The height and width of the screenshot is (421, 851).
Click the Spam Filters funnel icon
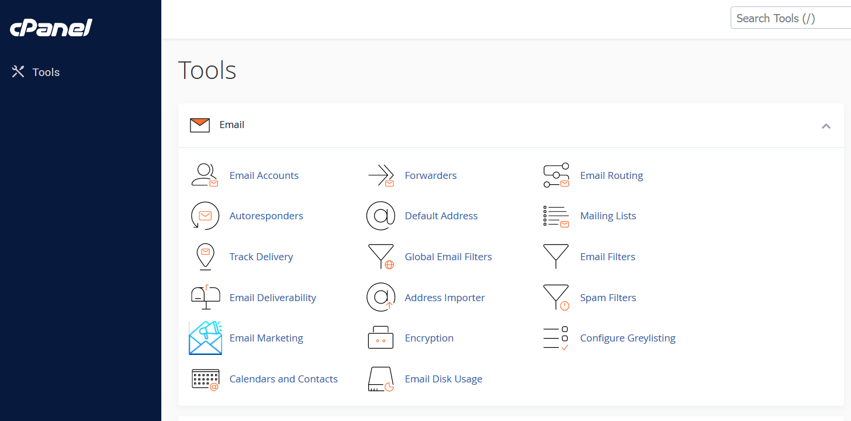coord(556,297)
